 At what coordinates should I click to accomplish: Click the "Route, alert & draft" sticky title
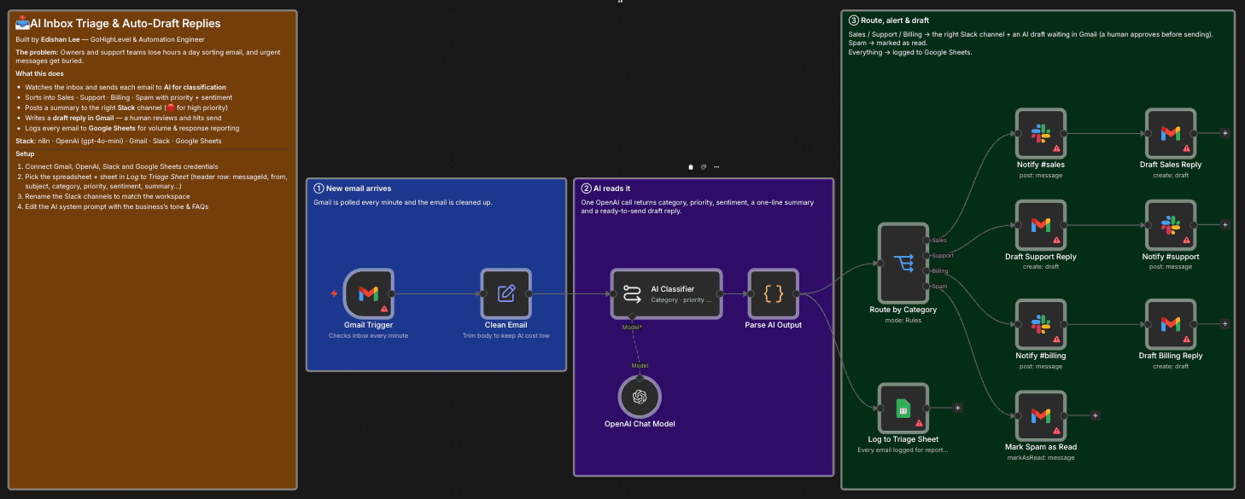point(888,20)
